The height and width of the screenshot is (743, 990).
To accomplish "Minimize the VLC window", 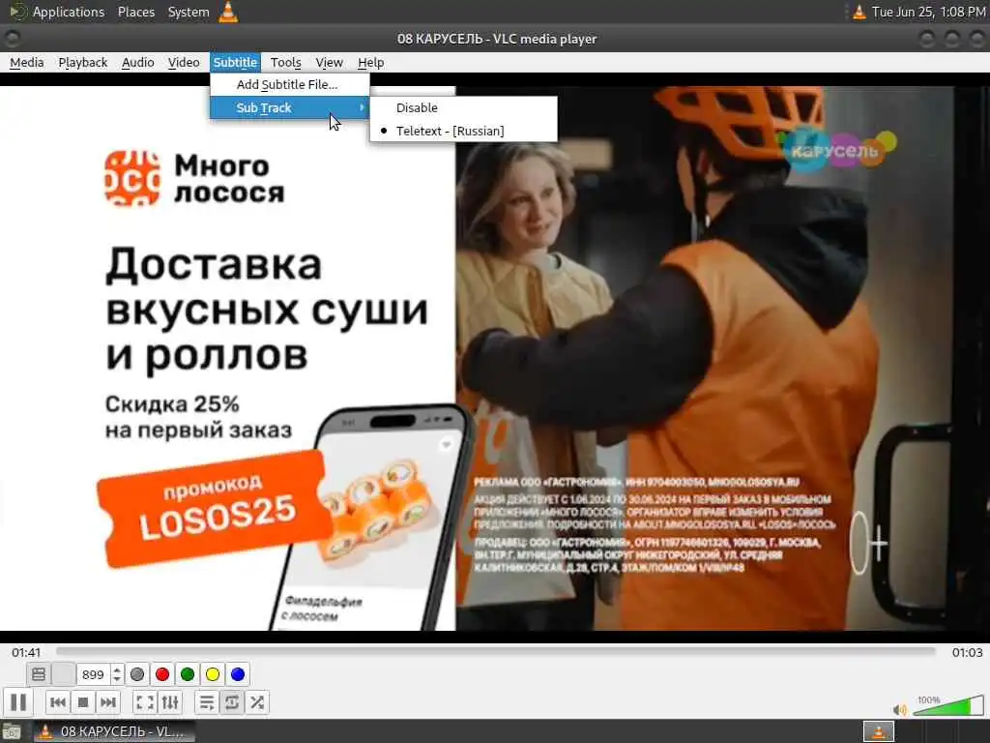I will [926, 39].
